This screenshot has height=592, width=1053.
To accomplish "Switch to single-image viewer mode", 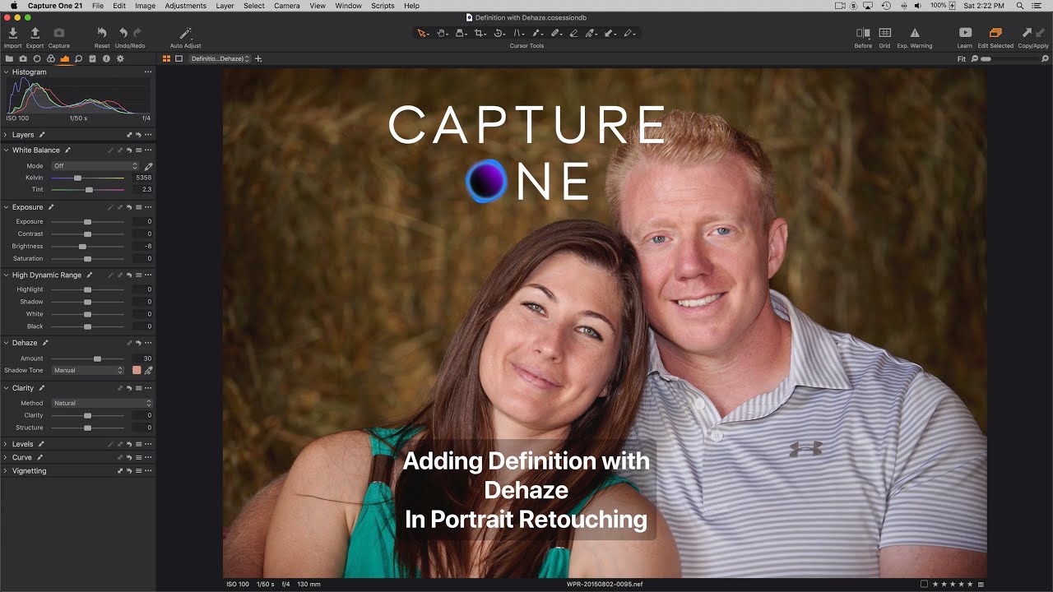I will 179,59.
